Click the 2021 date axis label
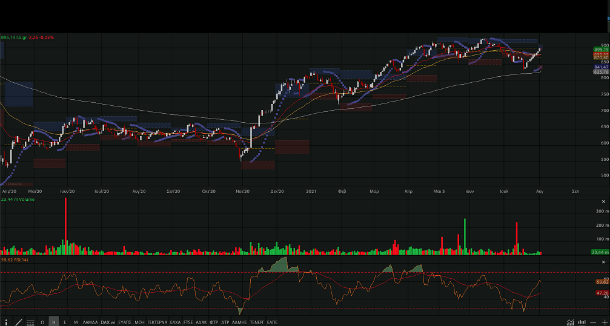The width and height of the screenshot is (610, 326). [x=311, y=191]
